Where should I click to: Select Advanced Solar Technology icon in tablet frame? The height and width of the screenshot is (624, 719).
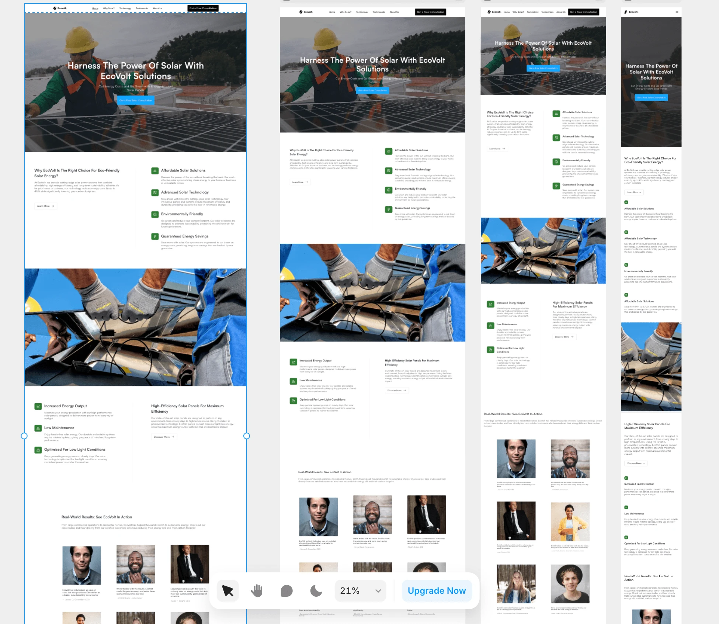(556, 138)
